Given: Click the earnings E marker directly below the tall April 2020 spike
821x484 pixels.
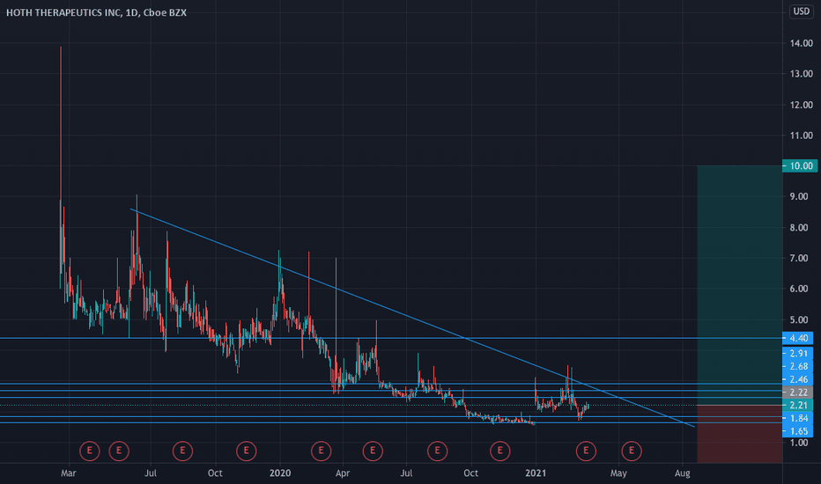Looking at the screenshot, I should [321, 451].
